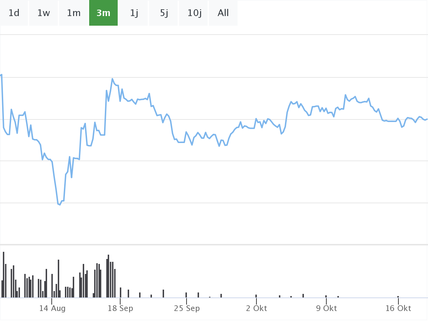Click the lowest dip of the price line

60,205
